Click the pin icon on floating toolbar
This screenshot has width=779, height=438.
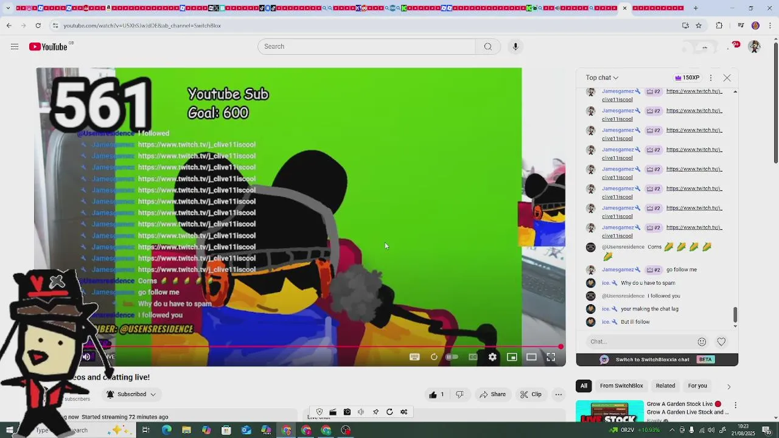376,412
